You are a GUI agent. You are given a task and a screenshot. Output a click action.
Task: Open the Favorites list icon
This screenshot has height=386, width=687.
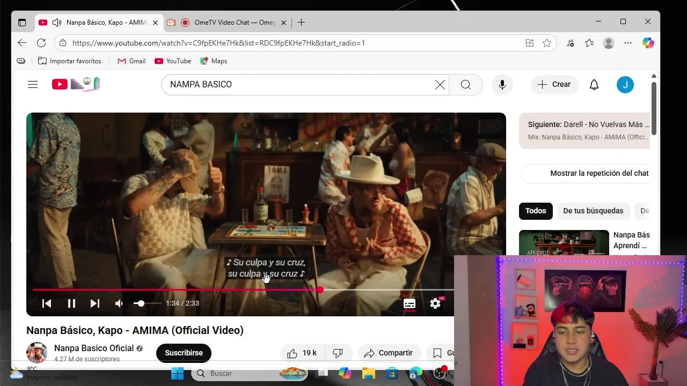[589, 43]
